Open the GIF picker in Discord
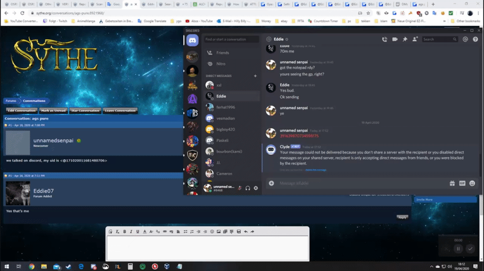 click(x=462, y=183)
